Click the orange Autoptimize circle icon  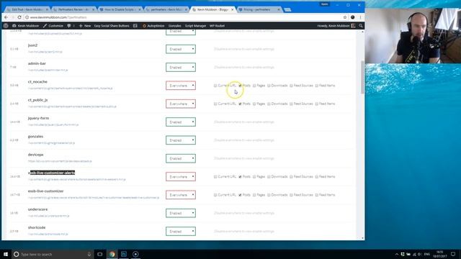[x=144, y=26]
